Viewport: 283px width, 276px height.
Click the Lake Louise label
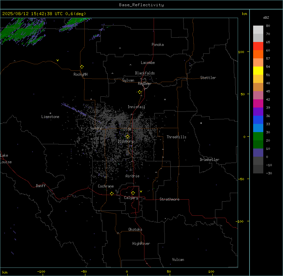pyautogui.click(x=6, y=159)
